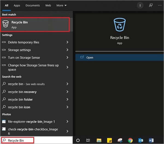The width and height of the screenshot is (164, 144).
Task: Click the user account avatar button
Action: 140,5
